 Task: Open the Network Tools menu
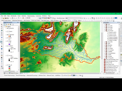51,75
